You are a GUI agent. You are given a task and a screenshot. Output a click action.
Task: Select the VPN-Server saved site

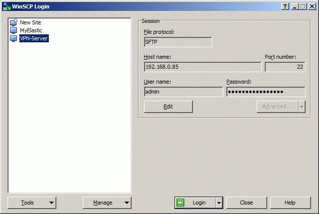[x=34, y=38]
